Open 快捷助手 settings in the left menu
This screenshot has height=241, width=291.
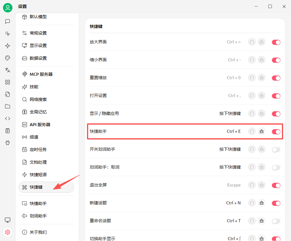coord(46,203)
